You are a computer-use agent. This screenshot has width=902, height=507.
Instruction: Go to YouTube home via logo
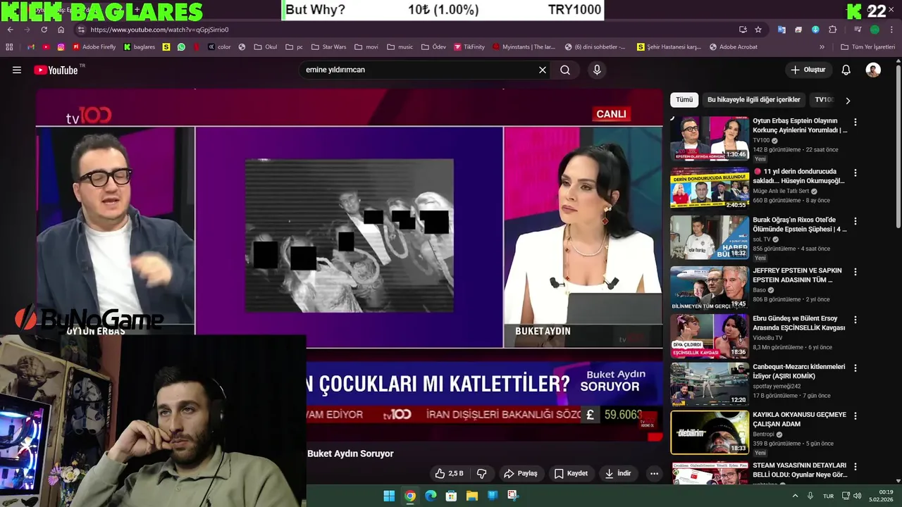tap(56, 70)
